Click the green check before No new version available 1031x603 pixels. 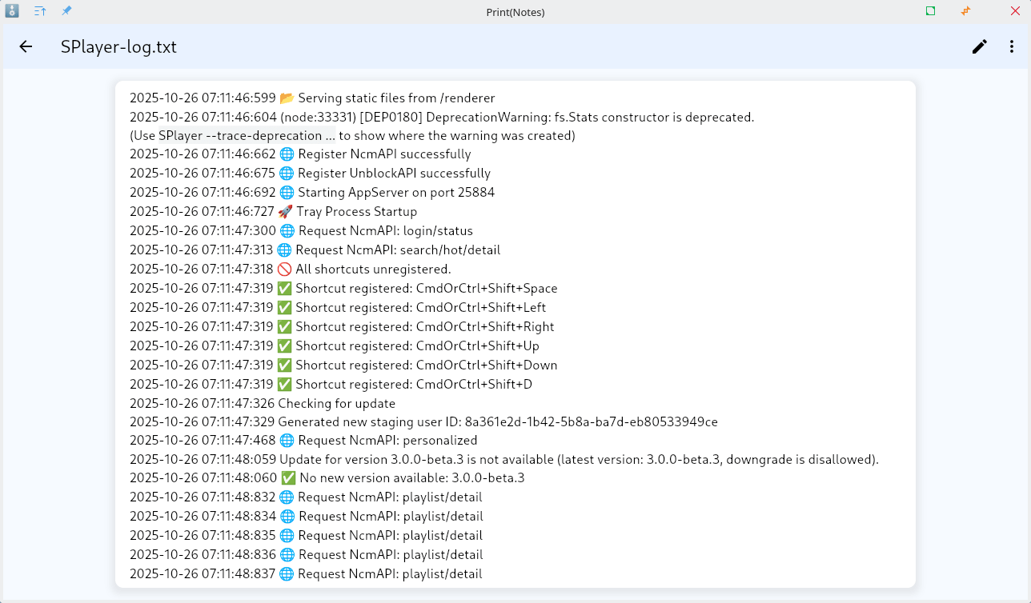coord(288,478)
